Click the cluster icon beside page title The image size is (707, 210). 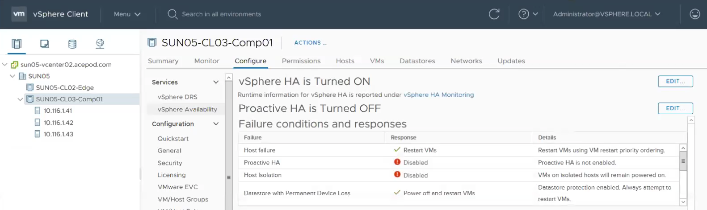tap(152, 42)
